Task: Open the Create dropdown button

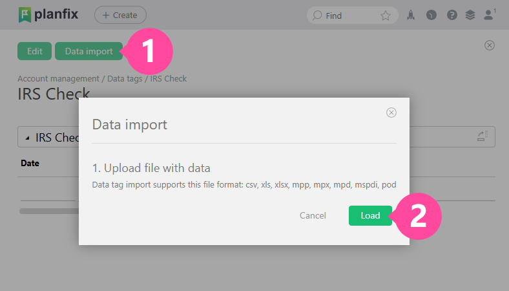Action: [120, 15]
